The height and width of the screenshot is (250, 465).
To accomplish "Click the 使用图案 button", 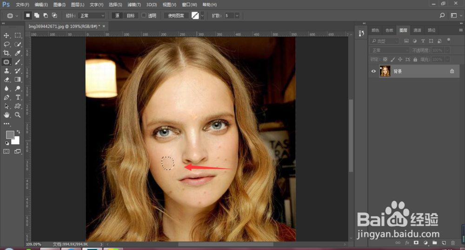I will [x=176, y=15].
